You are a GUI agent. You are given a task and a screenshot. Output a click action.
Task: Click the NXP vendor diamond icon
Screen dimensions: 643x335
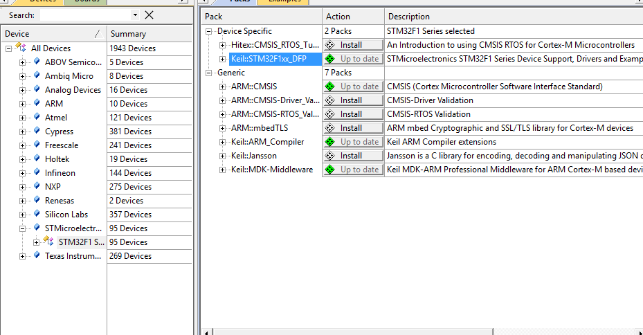(x=37, y=185)
